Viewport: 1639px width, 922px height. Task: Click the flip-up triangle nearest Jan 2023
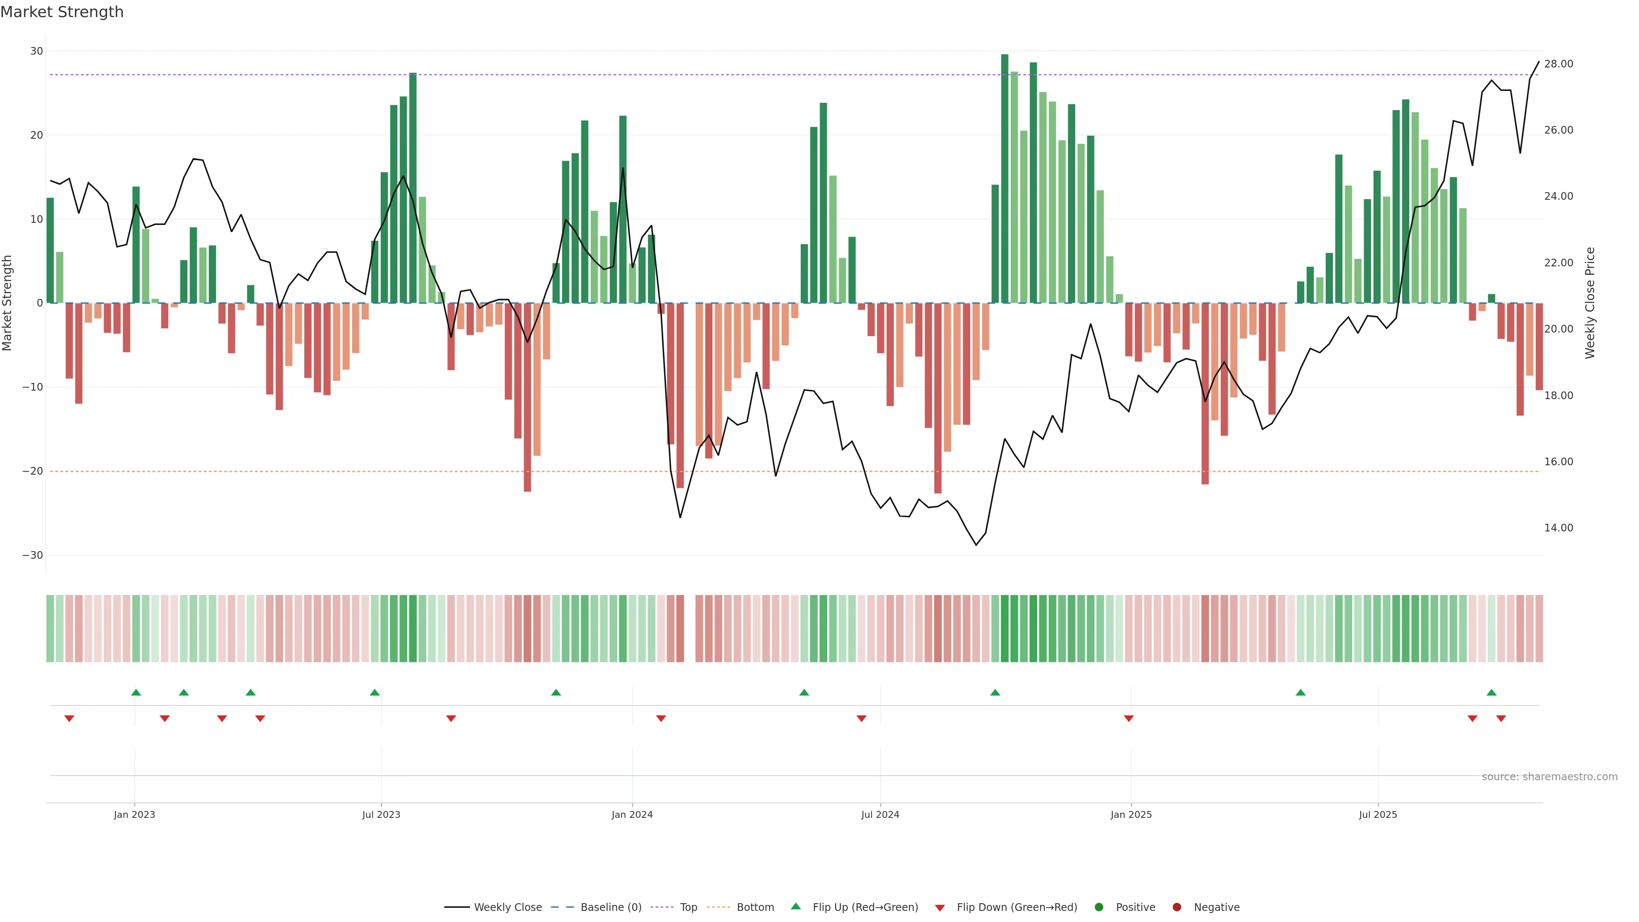(136, 692)
